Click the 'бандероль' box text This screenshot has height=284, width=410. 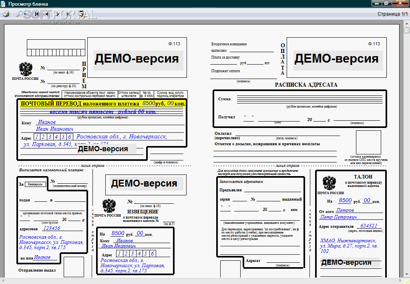coord(35,184)
